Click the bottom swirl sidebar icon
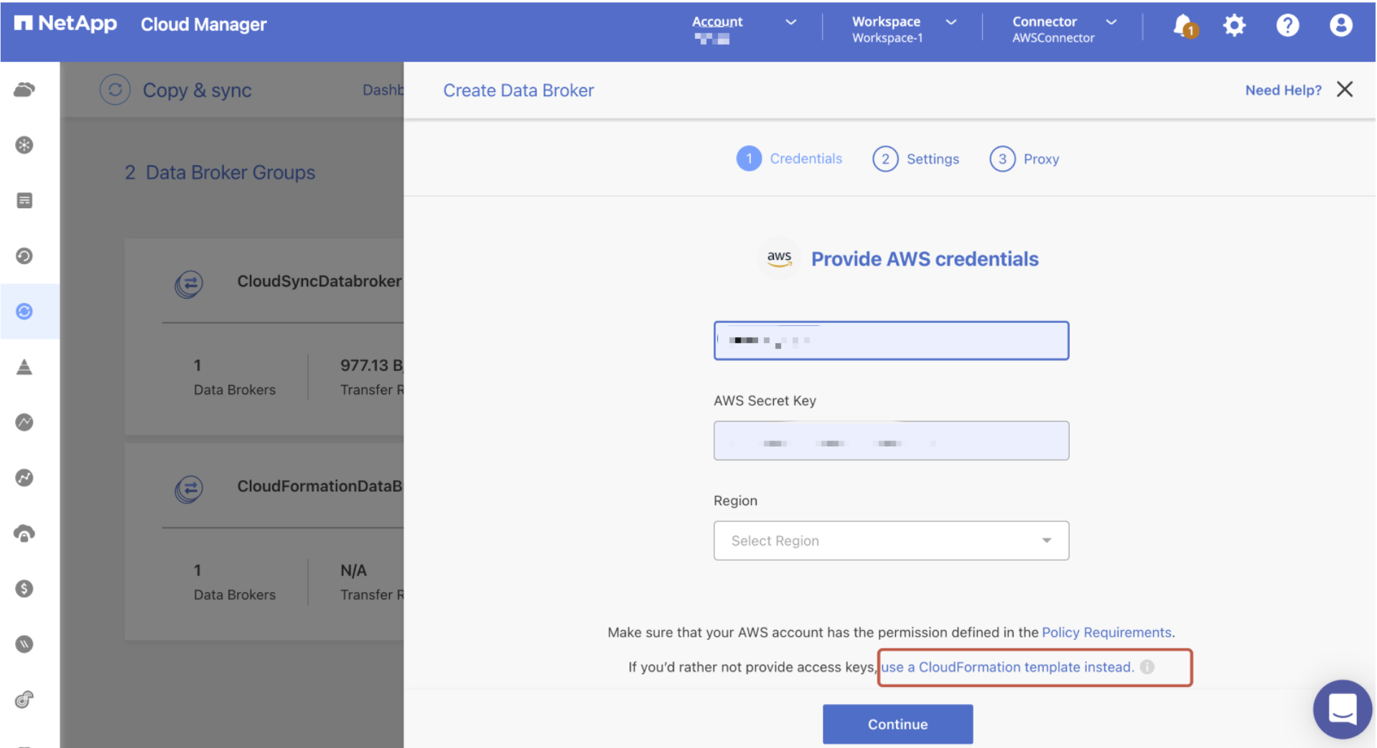This screenshot has width=1377, height=748. pyautogui.click(x=24, y=699)
